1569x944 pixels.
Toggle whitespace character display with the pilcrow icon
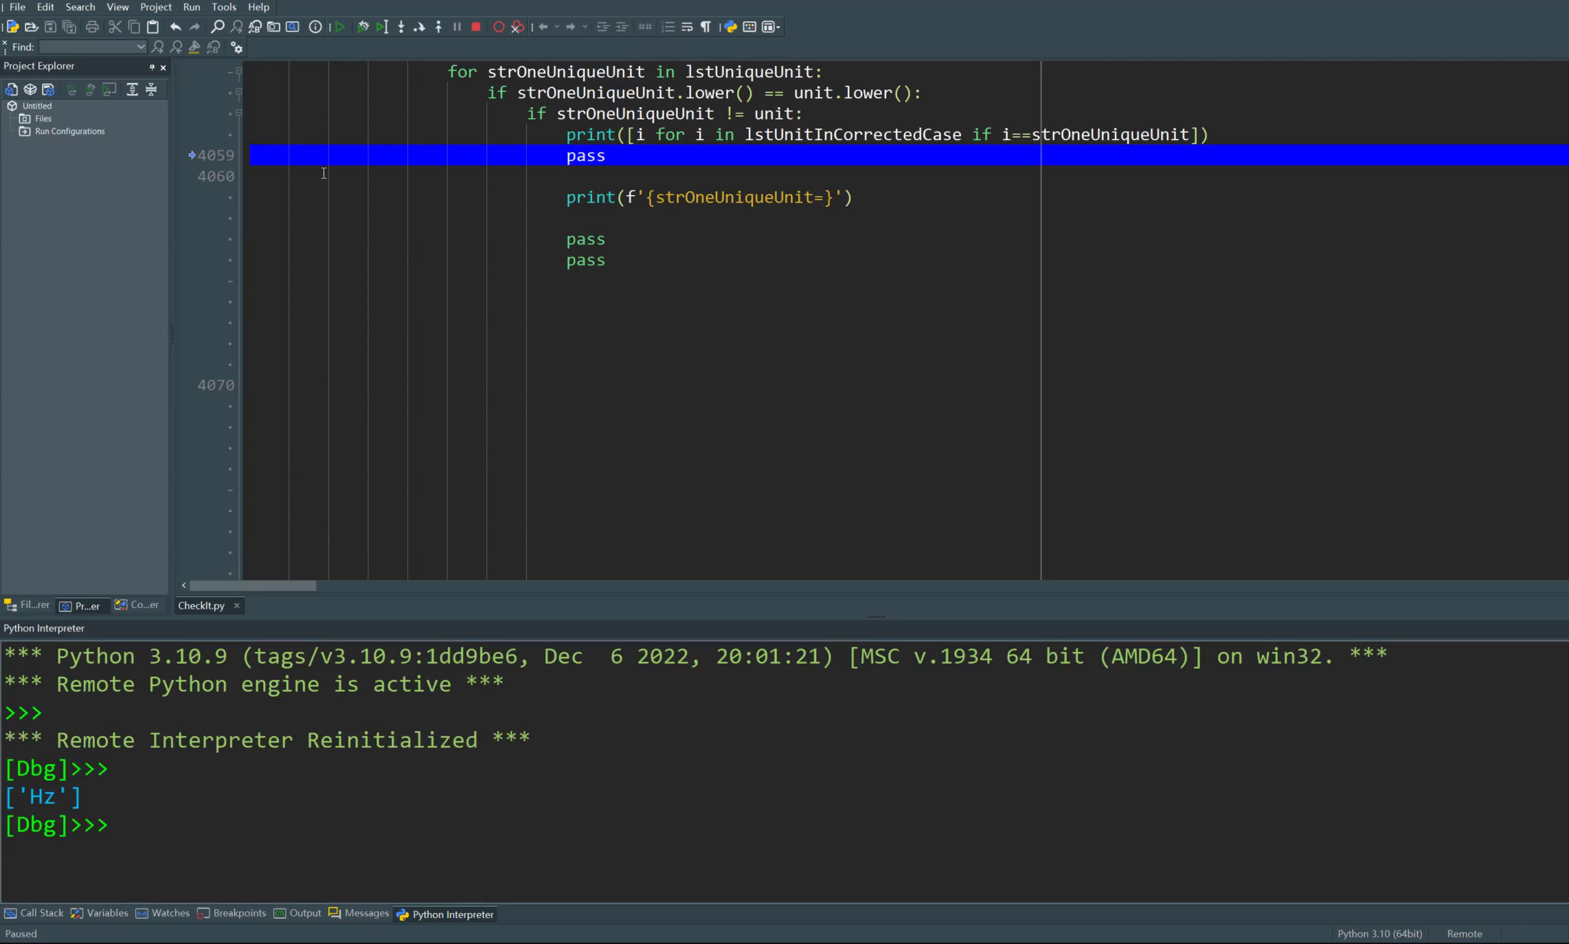(x=706, y=27)
